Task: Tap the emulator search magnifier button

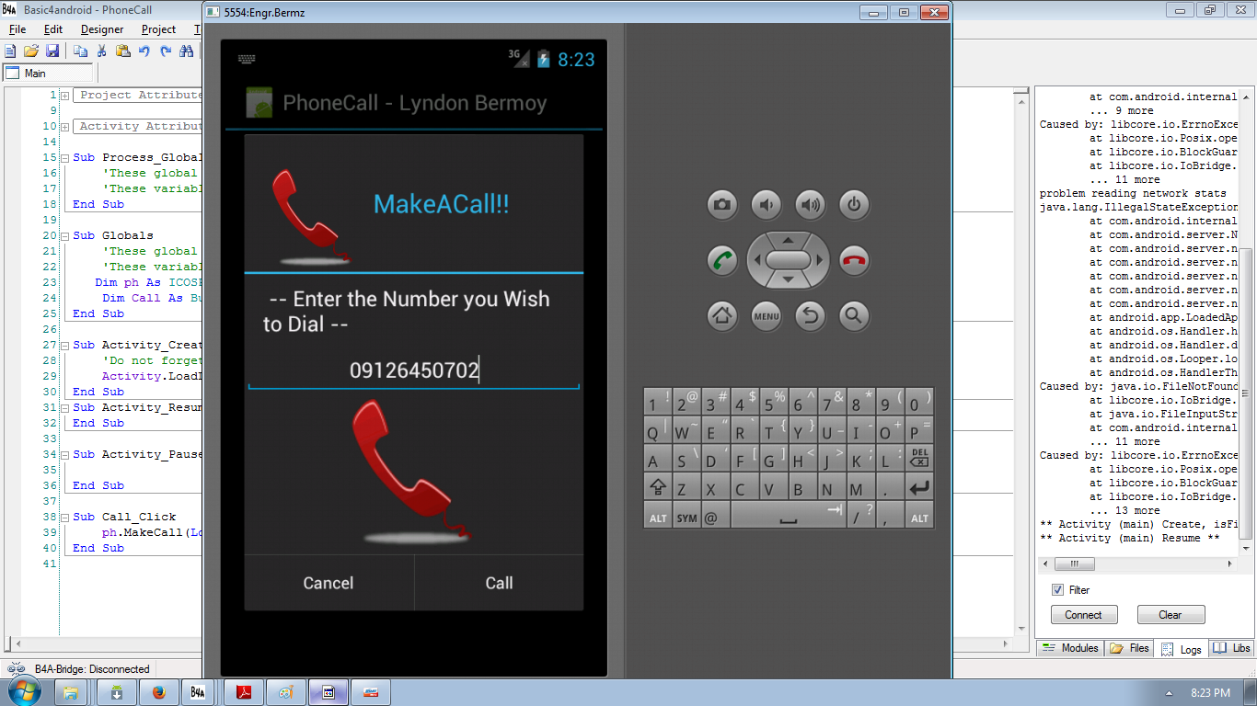Action: [854, 316]
